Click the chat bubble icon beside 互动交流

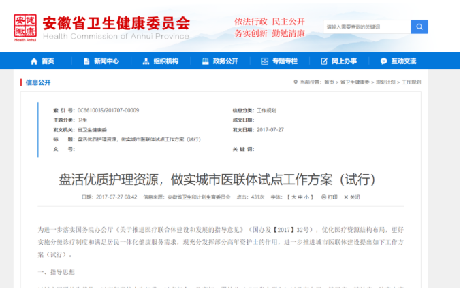383,61
